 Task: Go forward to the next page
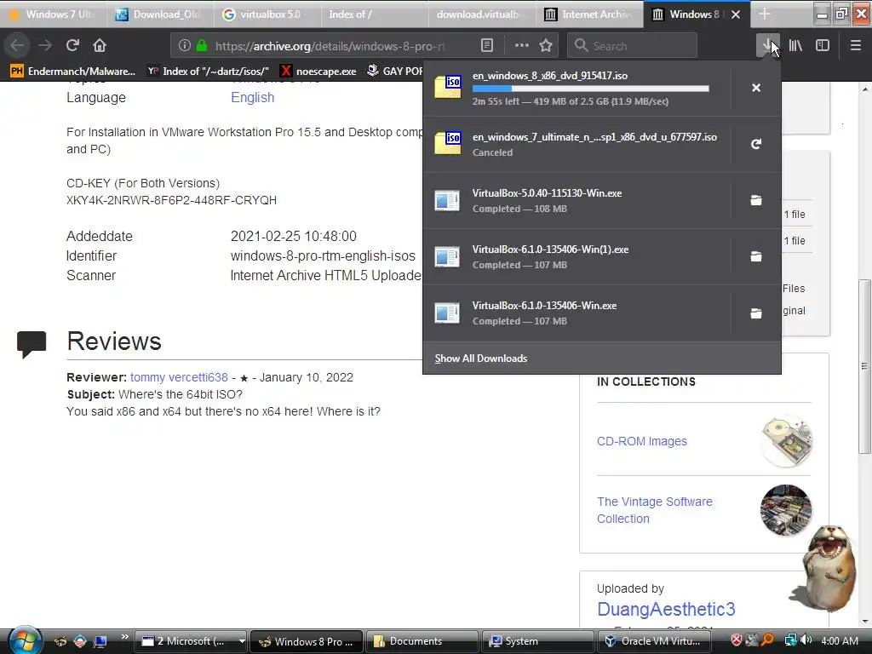coord(45,46)
